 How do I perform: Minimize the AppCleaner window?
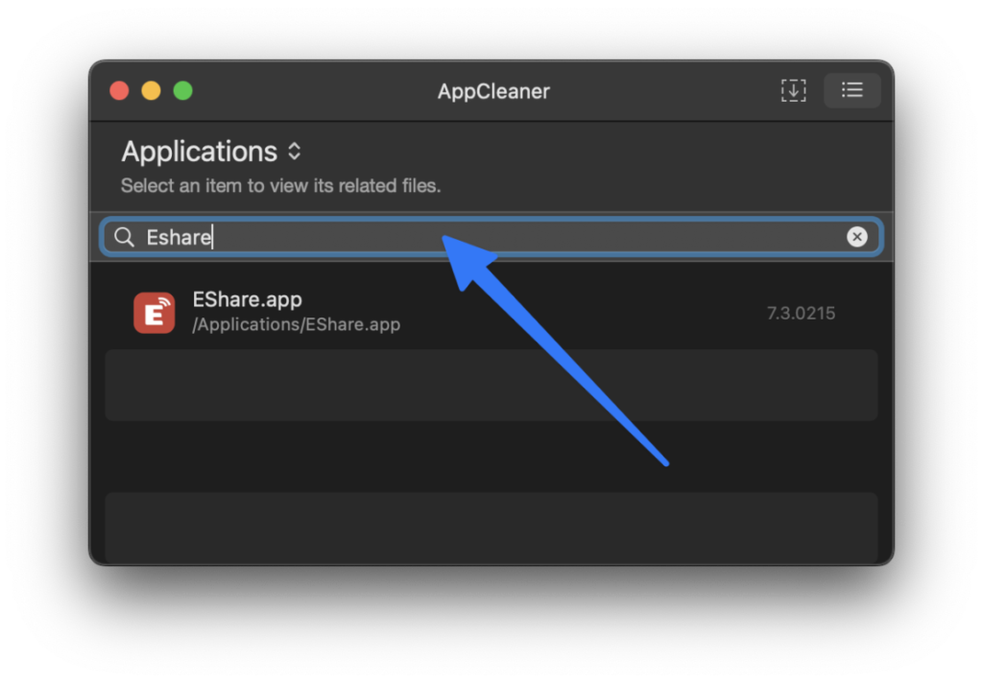point(151,91)
